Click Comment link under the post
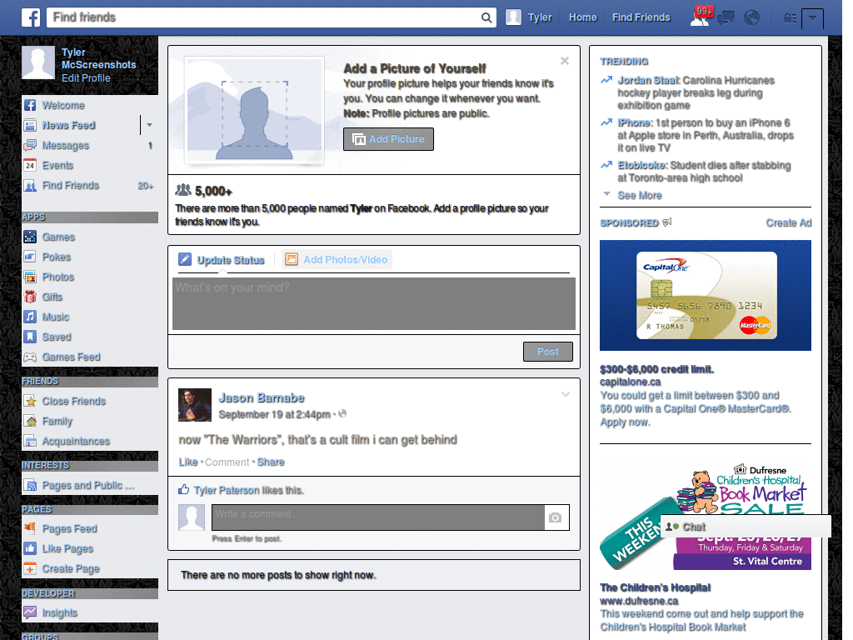Image resolution: width=853 pixels, height=640 pixels. pyautogui.click(x=227, y=462)
